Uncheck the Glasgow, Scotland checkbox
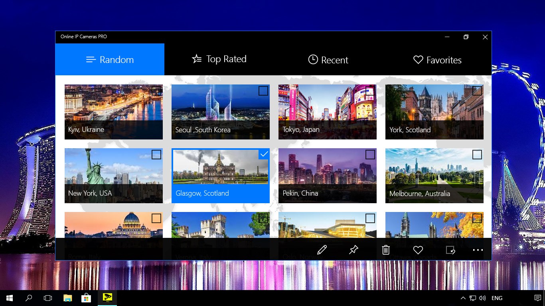The height and width of the screenshot is (306, 545). point(264,154)
